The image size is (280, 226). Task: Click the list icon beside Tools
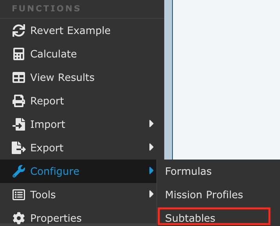click(x=19, y=195)
